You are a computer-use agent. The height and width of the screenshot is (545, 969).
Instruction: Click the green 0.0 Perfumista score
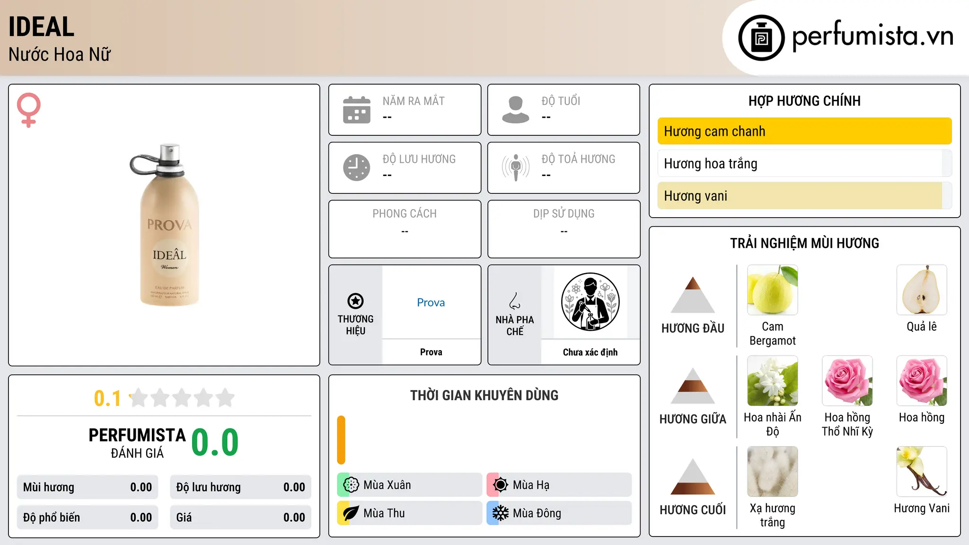215,442
